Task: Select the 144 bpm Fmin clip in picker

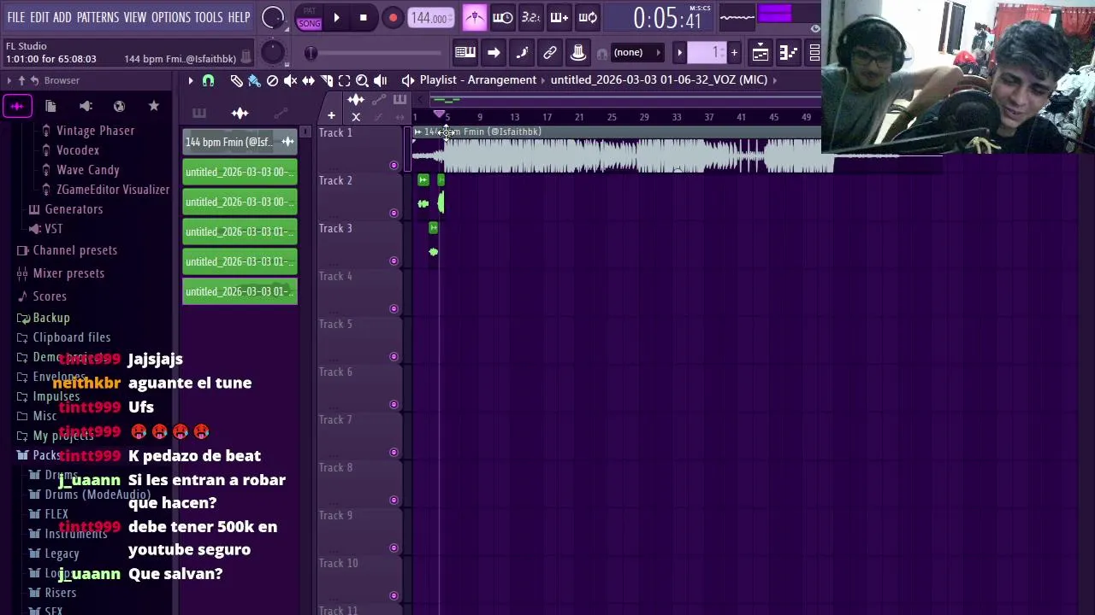Action: tap(240, 142)
